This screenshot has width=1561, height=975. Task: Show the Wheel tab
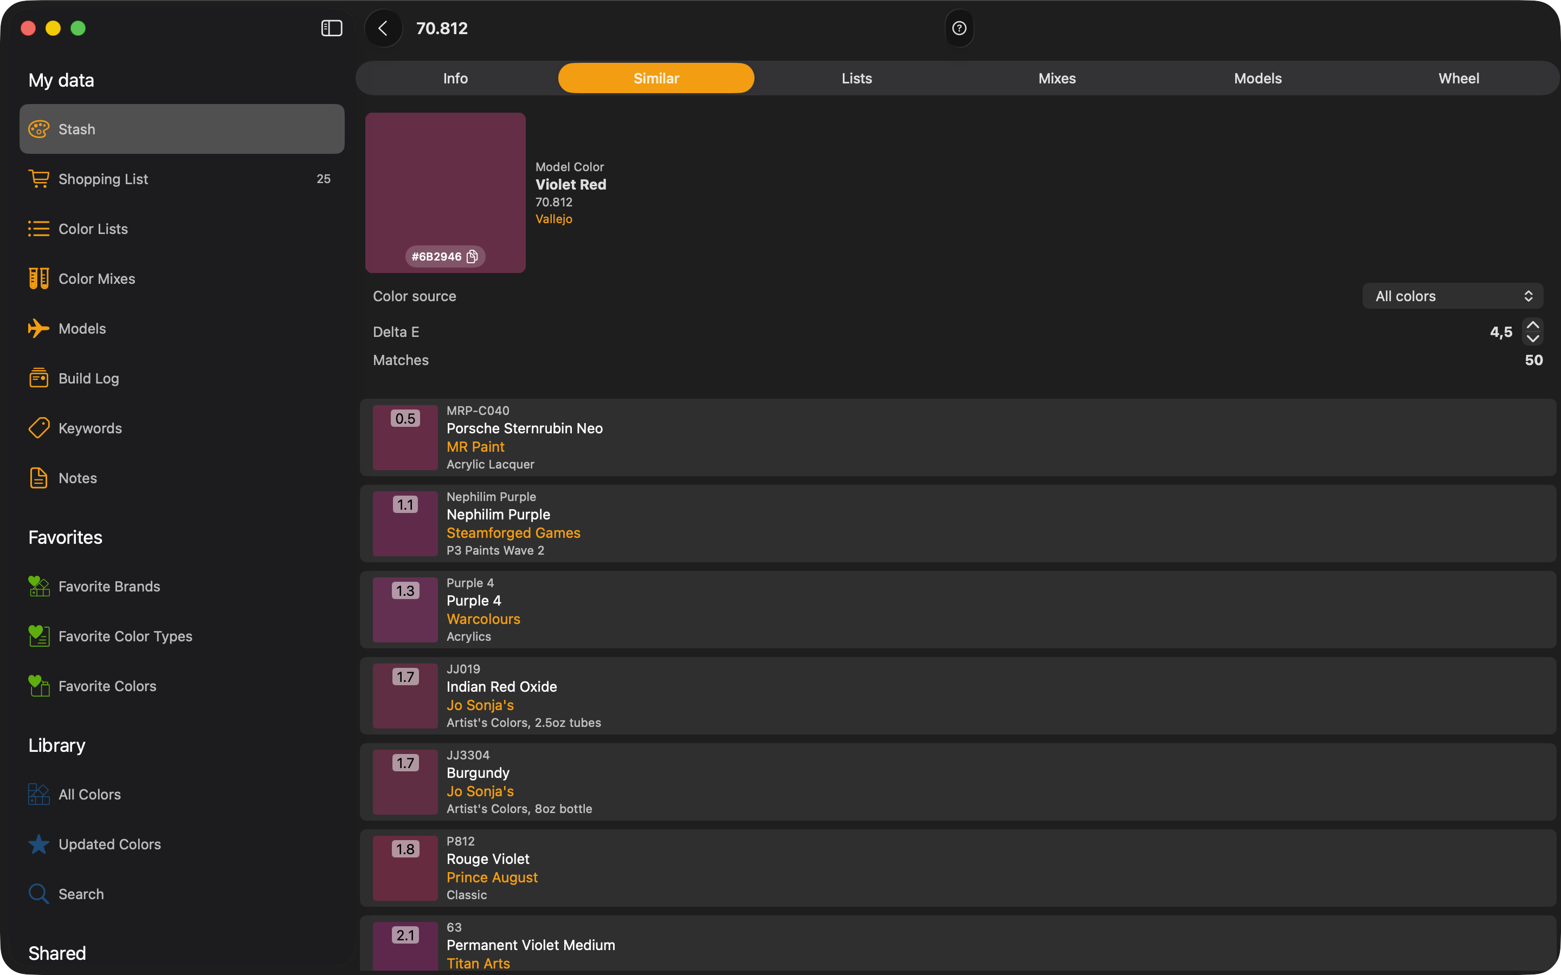coord(1459,78)
